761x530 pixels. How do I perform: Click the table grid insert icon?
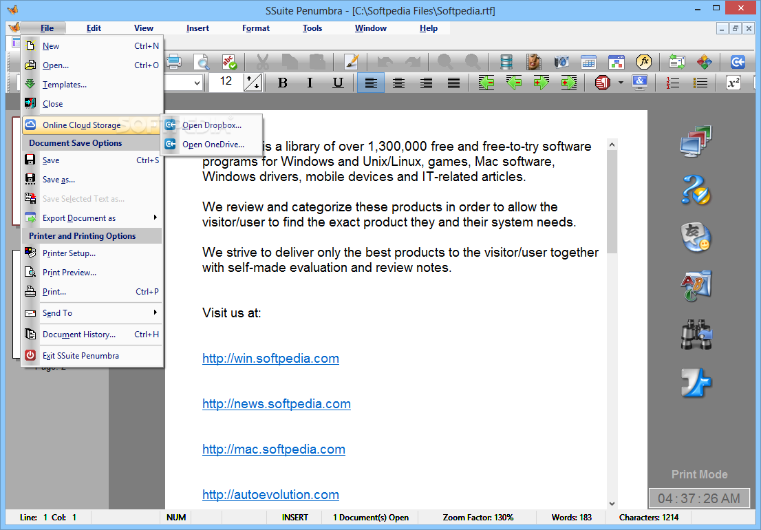point(589,62)
